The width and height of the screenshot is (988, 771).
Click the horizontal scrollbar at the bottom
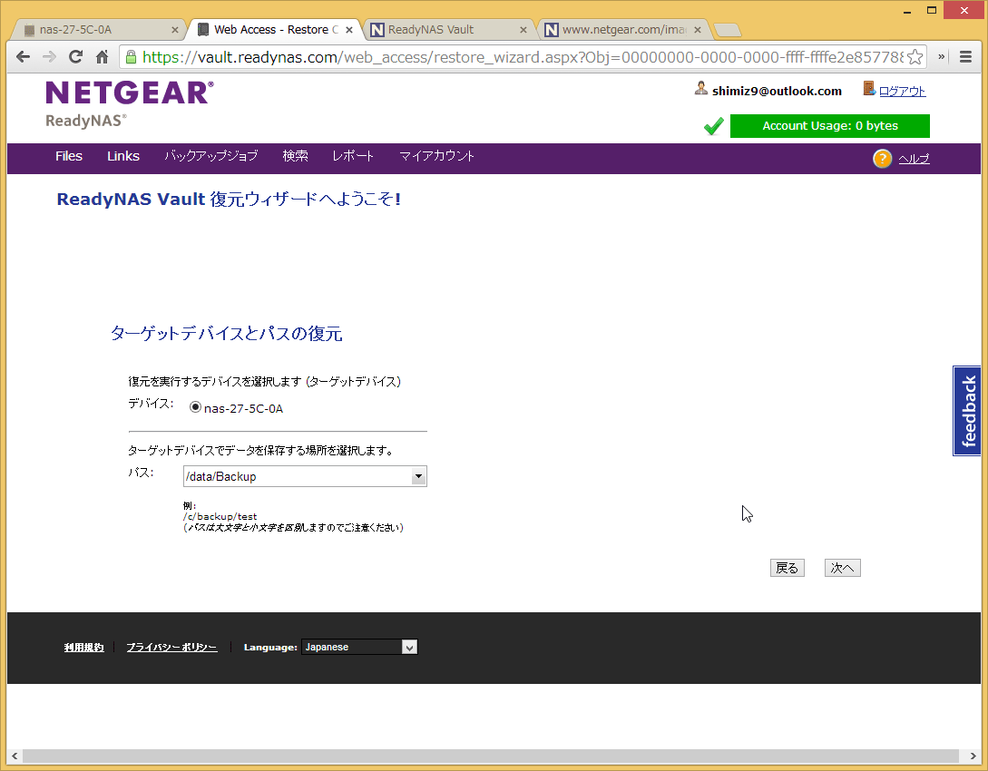[490, 756]
